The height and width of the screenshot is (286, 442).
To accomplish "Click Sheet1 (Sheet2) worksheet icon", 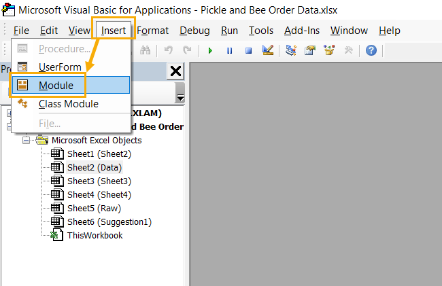I will 57,154.
